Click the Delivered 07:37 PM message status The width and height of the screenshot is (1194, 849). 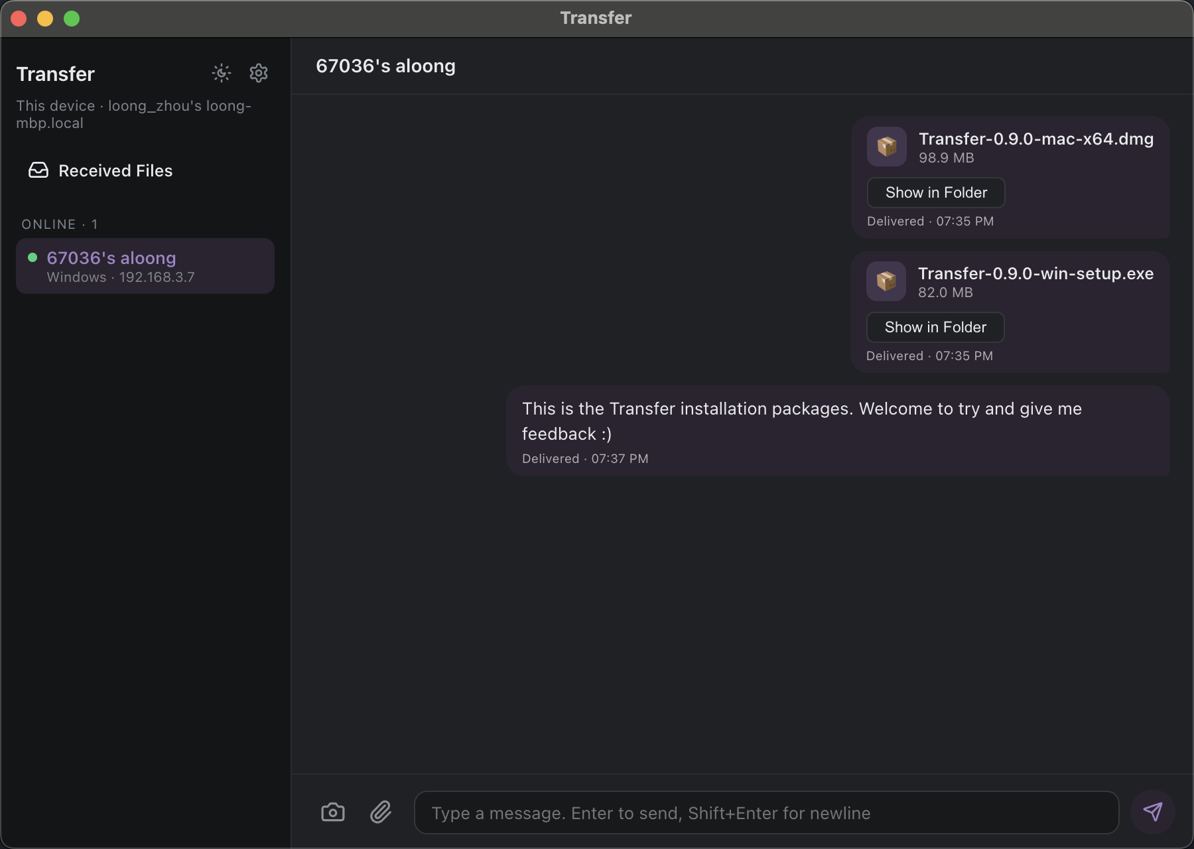[x=585, y=459]
